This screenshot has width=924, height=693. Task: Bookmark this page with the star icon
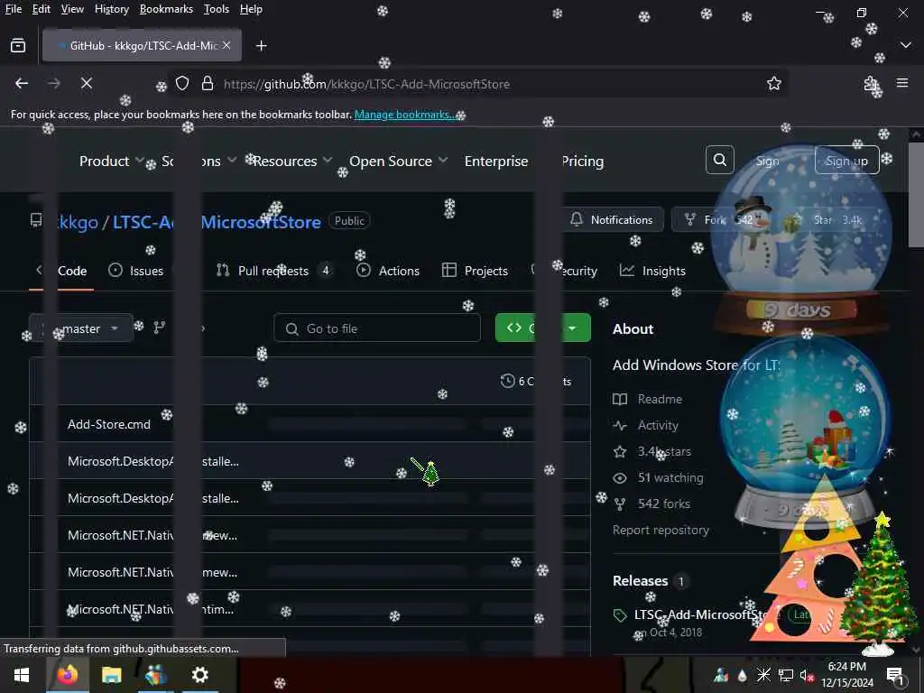pos(773,84)
